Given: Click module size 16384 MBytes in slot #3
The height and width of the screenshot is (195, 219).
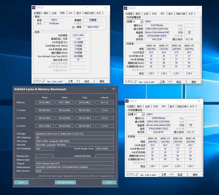Looking at the screenshot, I should pos(158,118).
